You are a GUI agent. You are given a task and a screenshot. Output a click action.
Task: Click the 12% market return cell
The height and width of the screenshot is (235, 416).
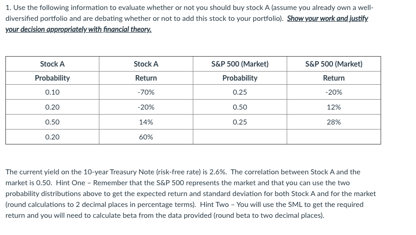[333, 107]
